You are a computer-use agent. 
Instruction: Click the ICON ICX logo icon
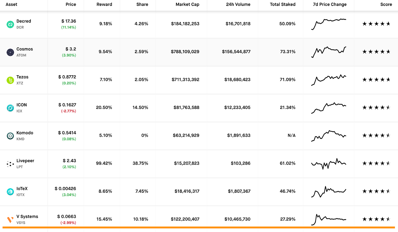(x=10, y=108)
